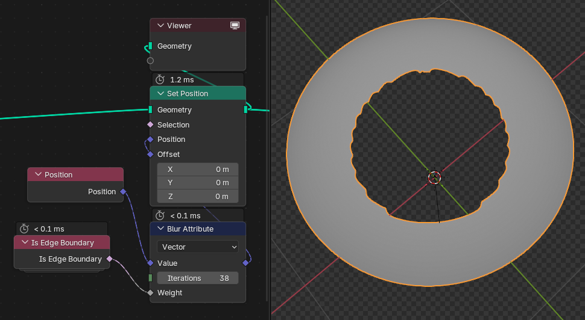Click the Blur Attribute Value input socket
Viewport: 585px width, 320px height.
point(150,263)
